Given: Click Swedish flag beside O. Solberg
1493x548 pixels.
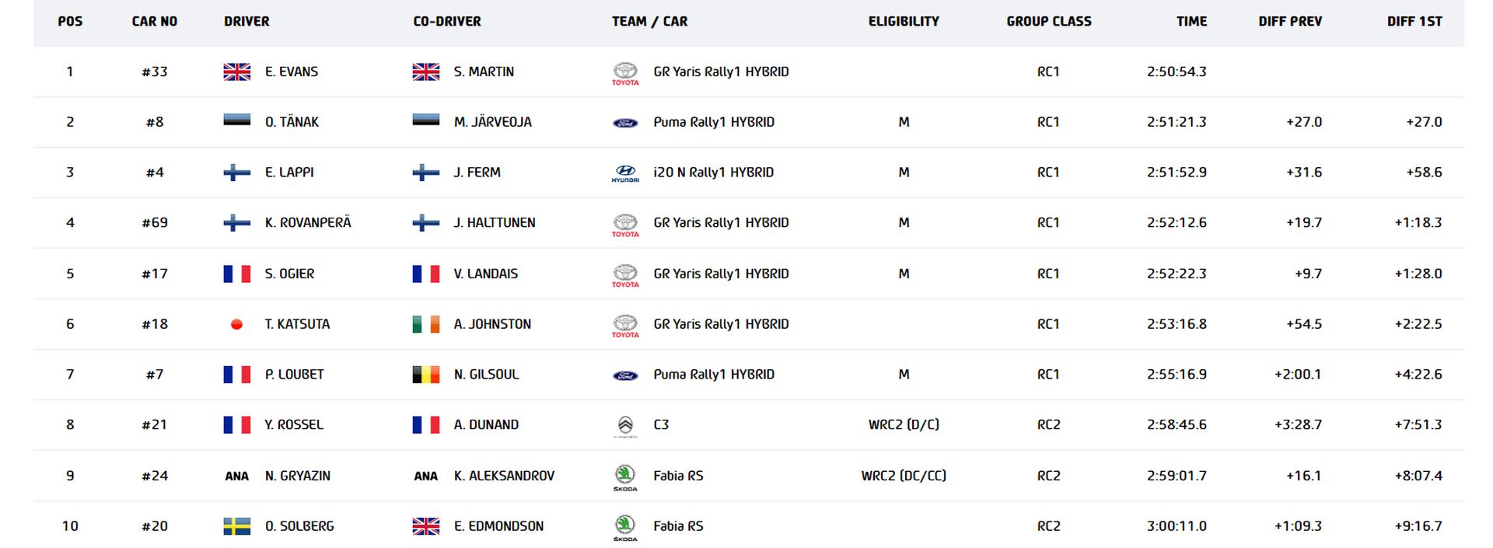Looking at the screenshot, I should (237, 526).
